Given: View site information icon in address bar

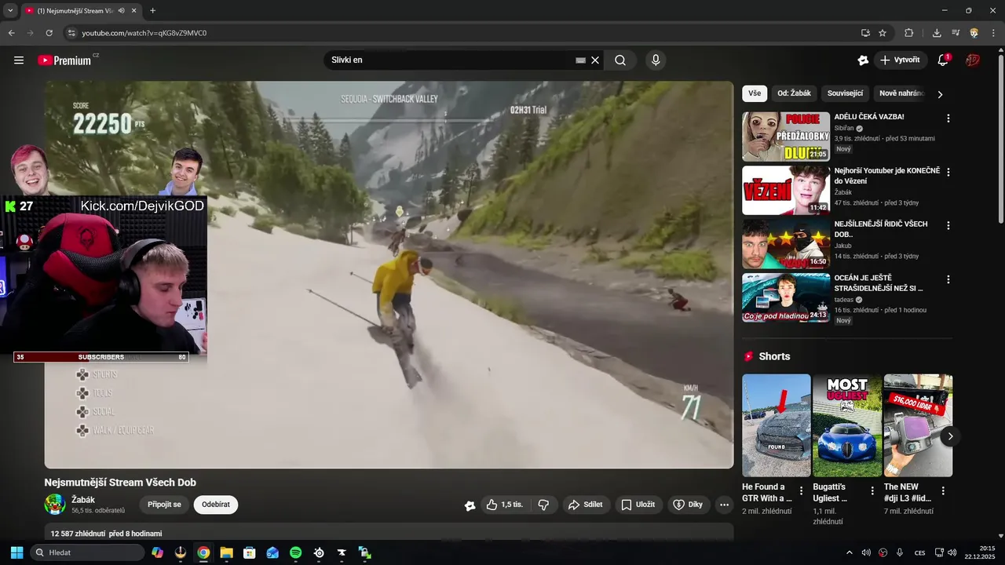Looking at the screenshot, I should 71,33.
